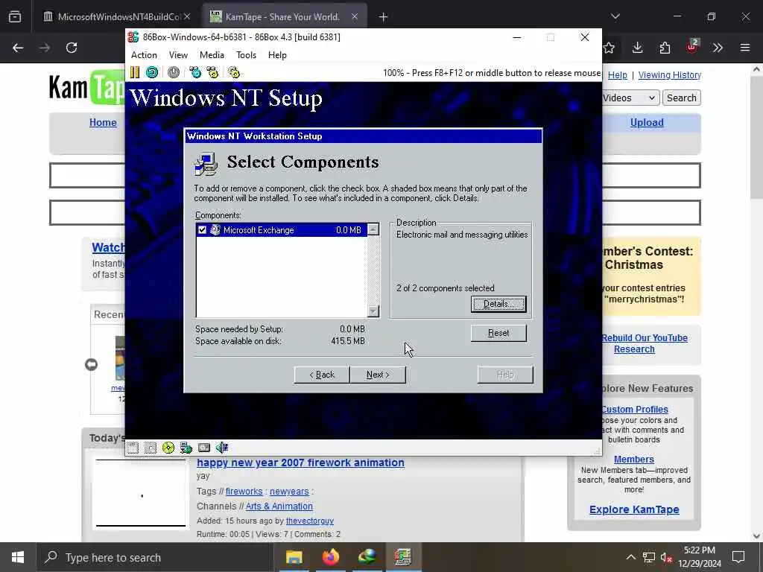Open the KamTape Help link near Viewing History

point(617,75)
